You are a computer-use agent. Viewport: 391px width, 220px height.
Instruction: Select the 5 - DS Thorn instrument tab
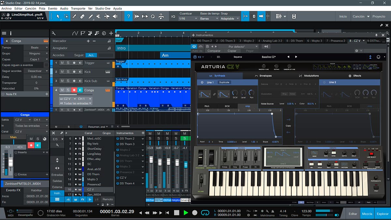click(x=295, y=41)
